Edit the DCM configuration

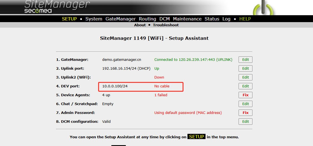tap(246, 121)
